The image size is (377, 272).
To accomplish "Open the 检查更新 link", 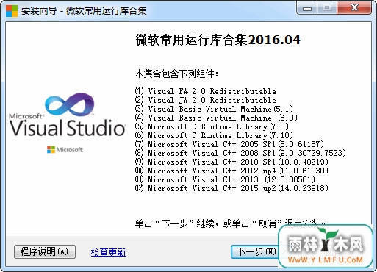I will pyautogui.click(x=109, y=252).
